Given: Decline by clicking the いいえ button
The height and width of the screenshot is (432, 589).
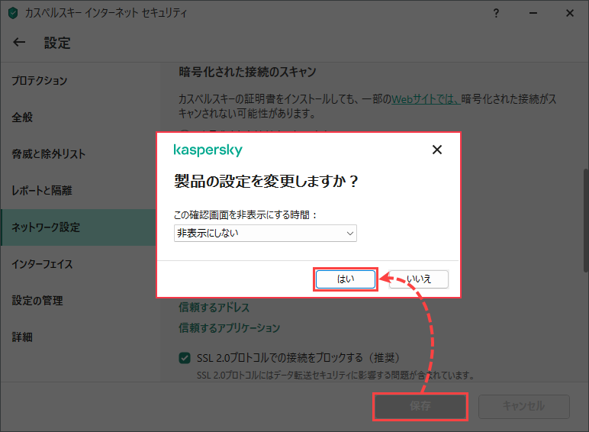Looking at the screenshot, I should click(x=419, y=279).
